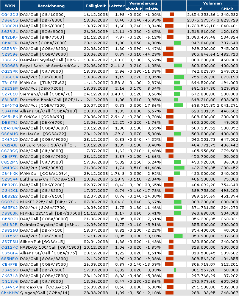This screenshot has height=296, width=239.
Task: Open warrant link DB236P
Action: pyautogui.click(x=10, y=88)
